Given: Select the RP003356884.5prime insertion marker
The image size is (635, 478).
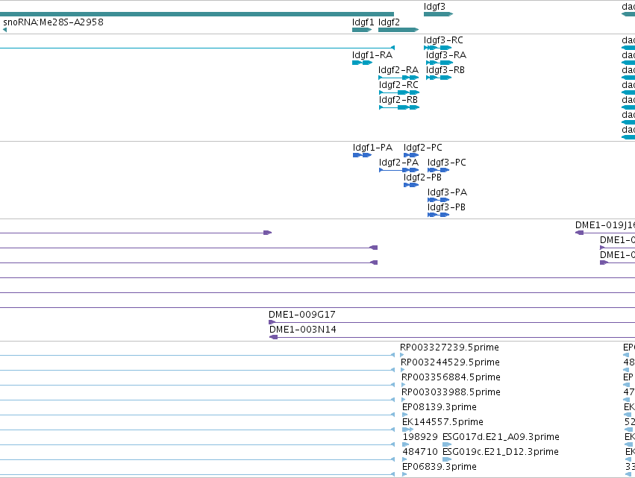Looking at the screenshot, I should [404, 385].
